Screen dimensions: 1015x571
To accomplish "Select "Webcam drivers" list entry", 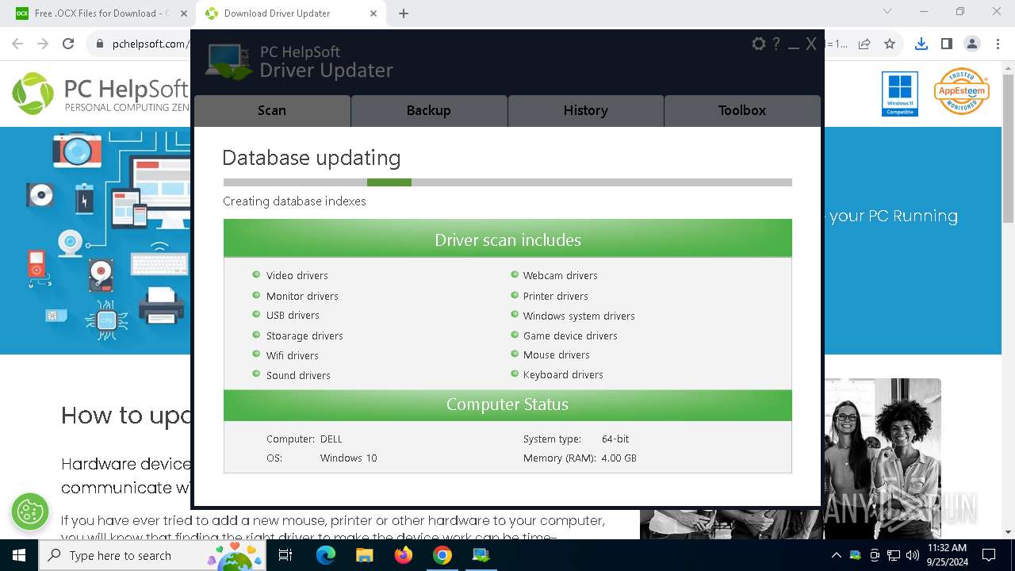I will 560,275.
